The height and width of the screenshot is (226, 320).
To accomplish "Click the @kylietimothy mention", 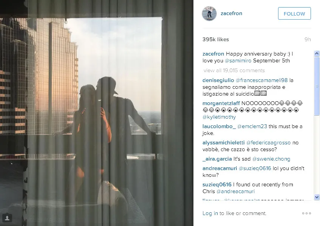I will tap(219, 117).
